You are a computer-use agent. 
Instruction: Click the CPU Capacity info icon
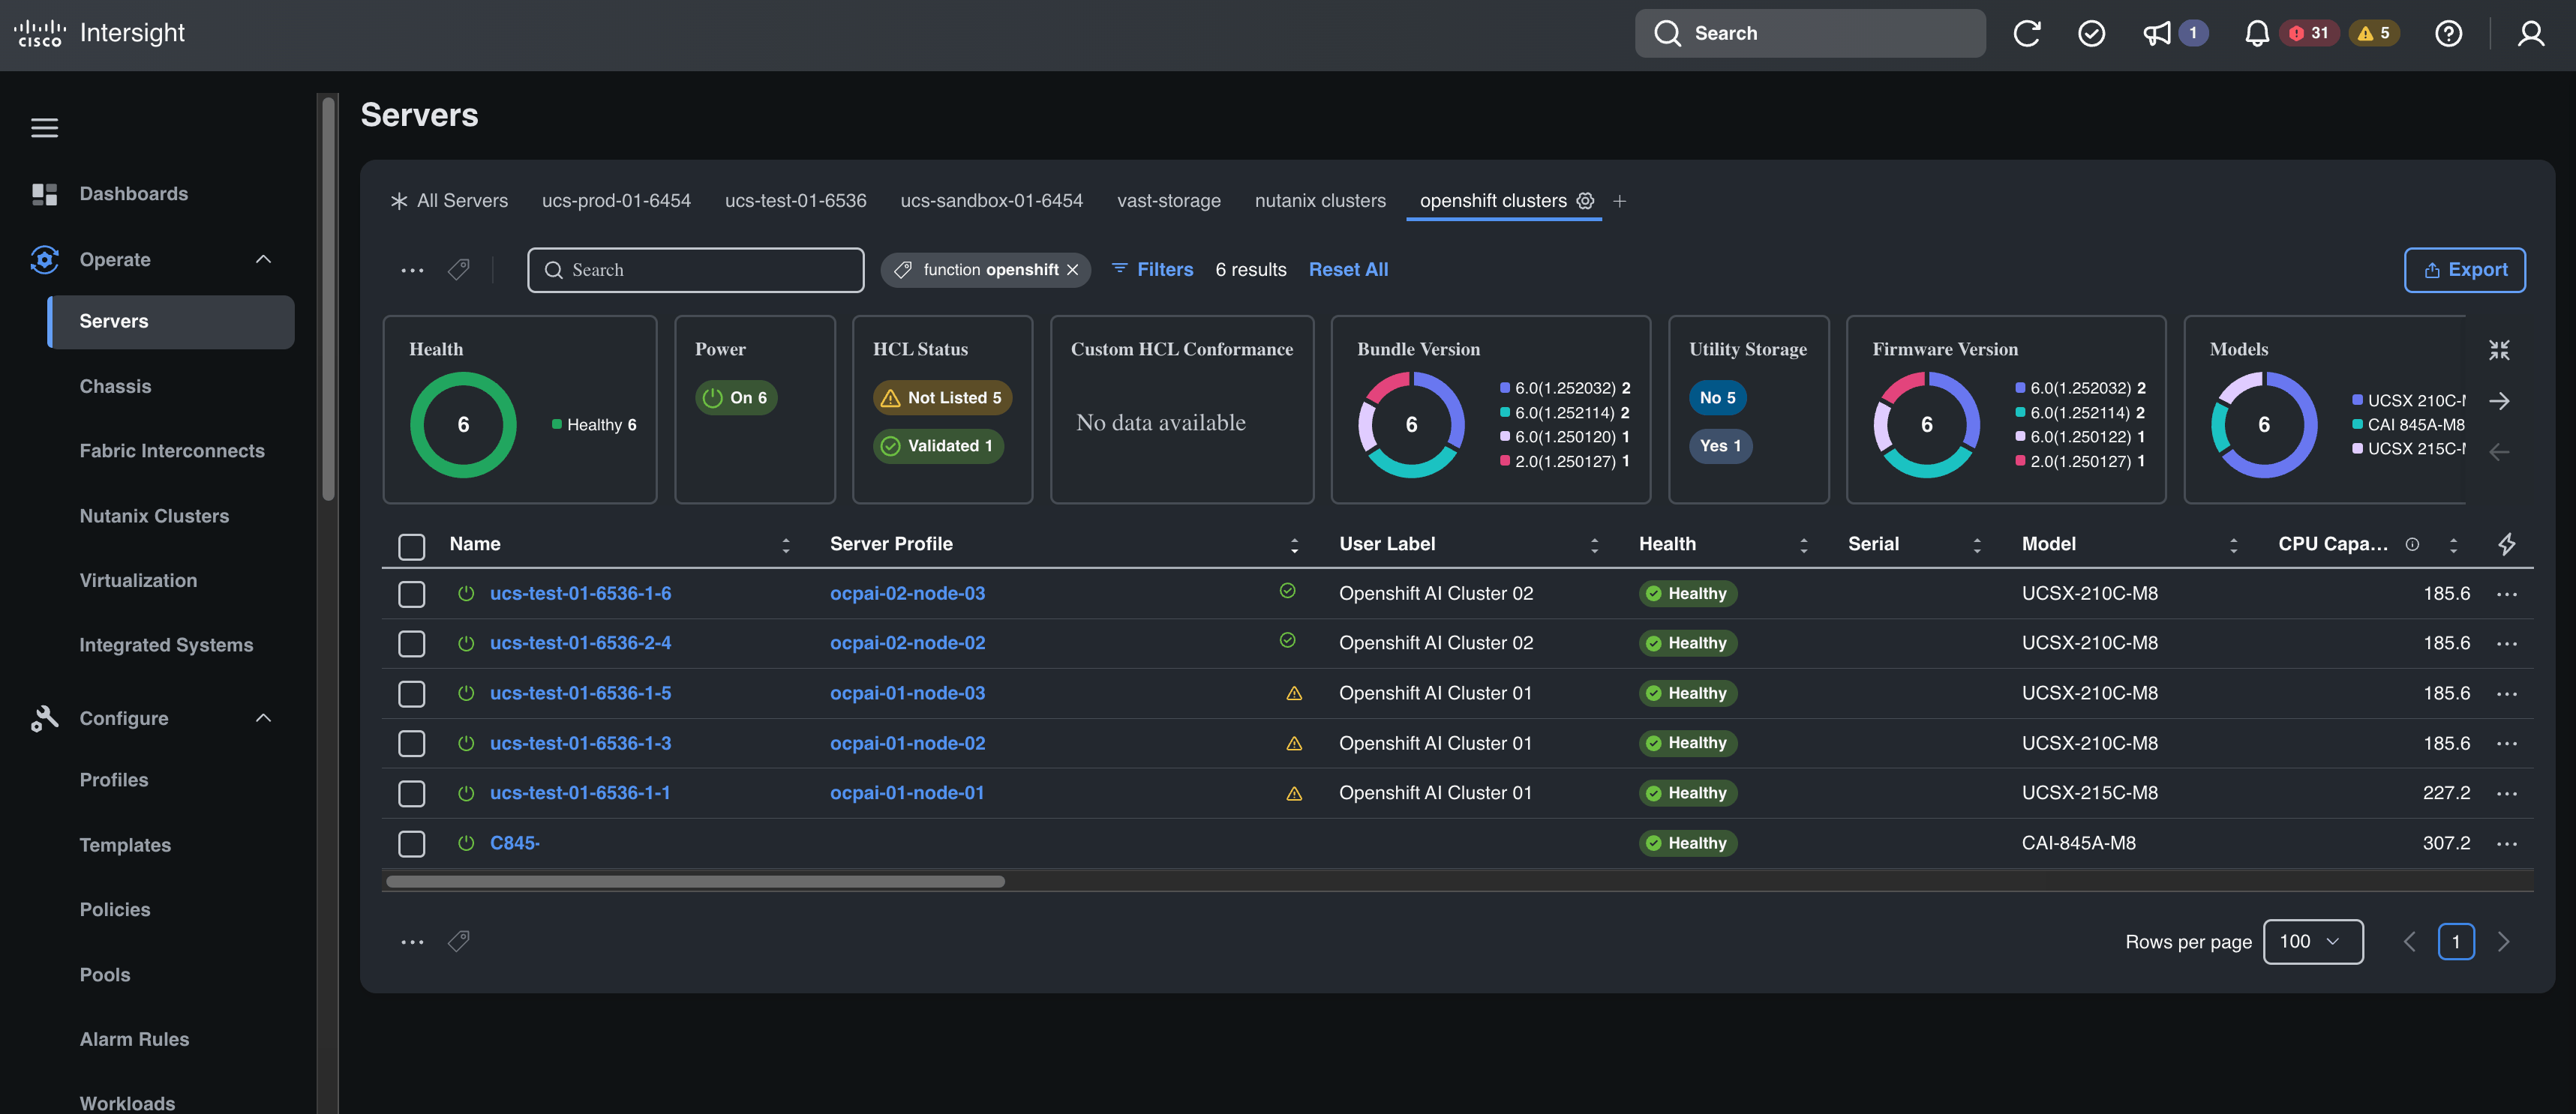[2412, 544]
